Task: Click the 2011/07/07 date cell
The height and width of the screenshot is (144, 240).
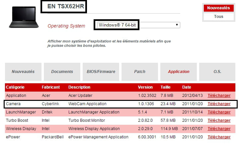Action: pos(193,129)
